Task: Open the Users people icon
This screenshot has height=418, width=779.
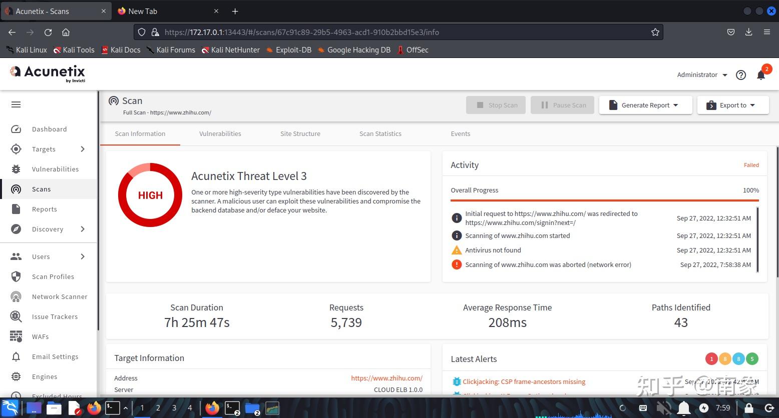Action: 16,256
